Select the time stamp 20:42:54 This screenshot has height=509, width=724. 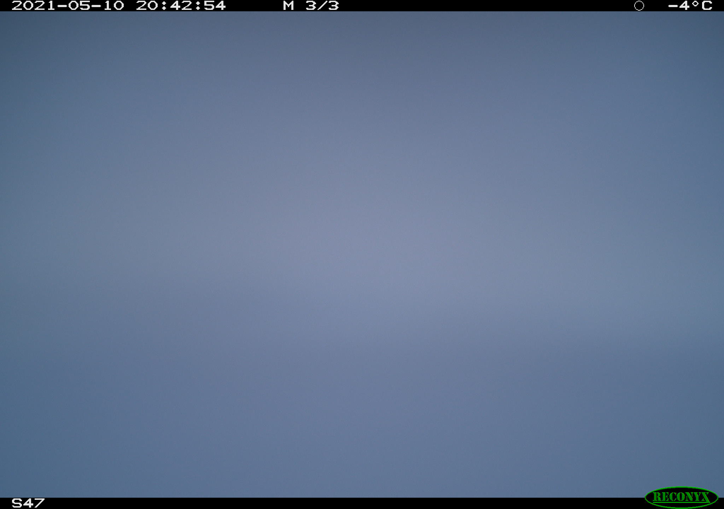click(181, 6)
